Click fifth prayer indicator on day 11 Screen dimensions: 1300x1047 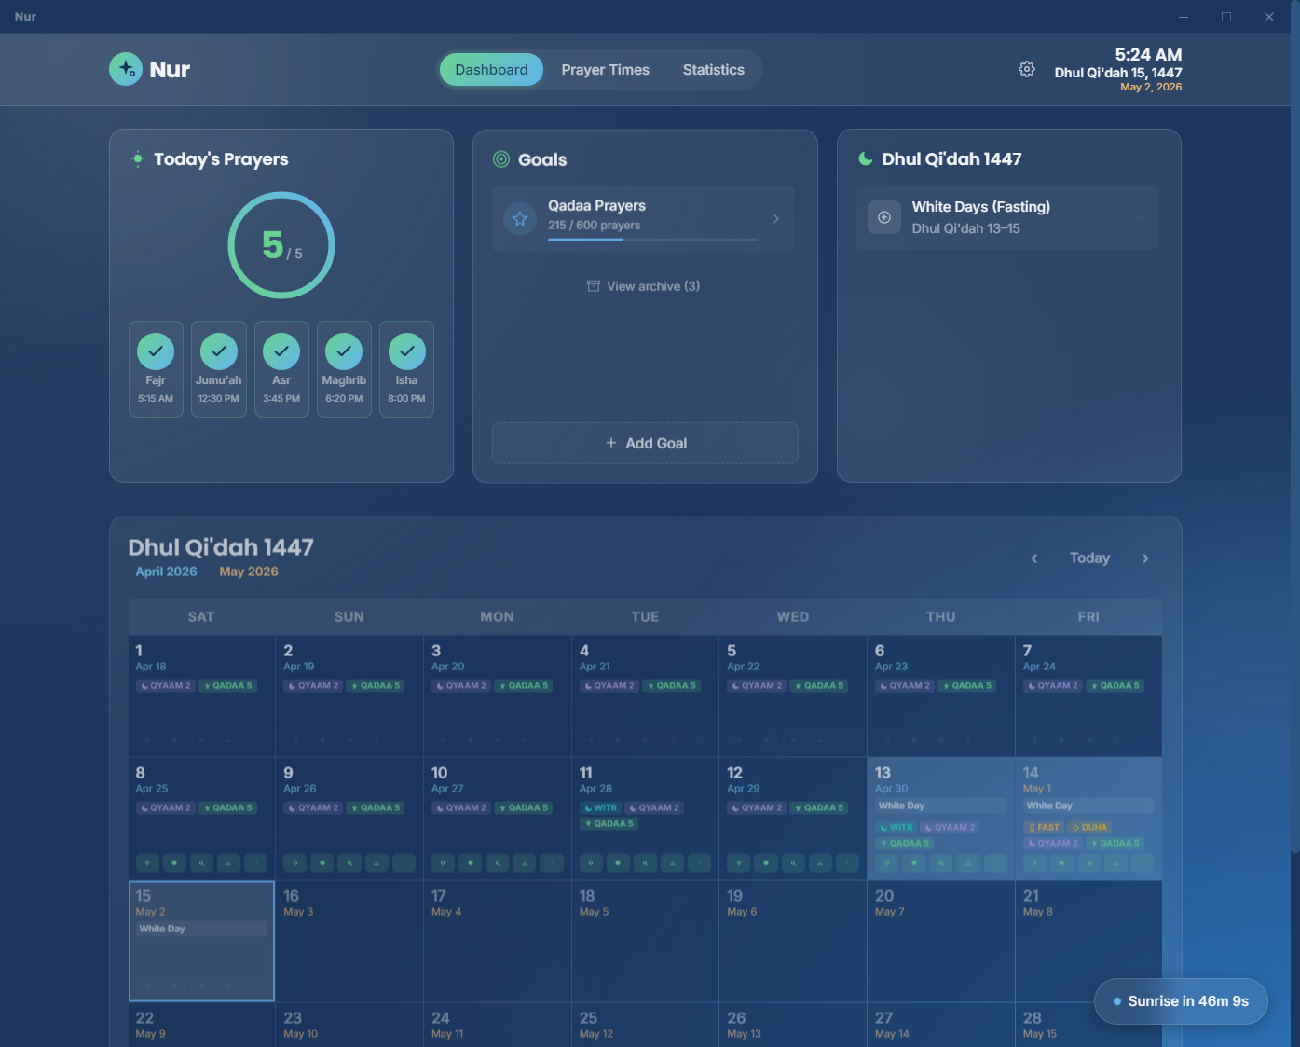700,863
